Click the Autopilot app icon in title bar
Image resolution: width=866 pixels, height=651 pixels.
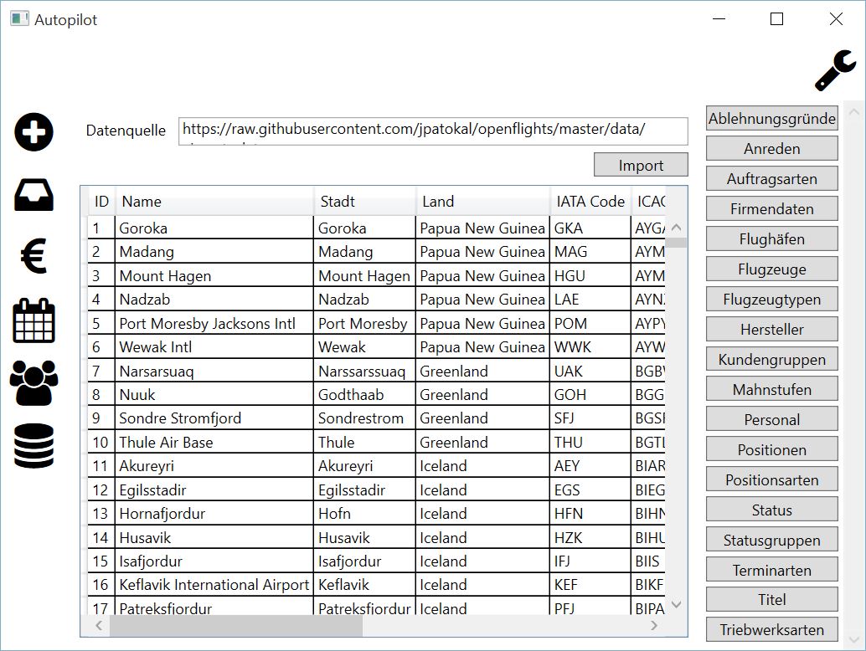tap(19, 19)
